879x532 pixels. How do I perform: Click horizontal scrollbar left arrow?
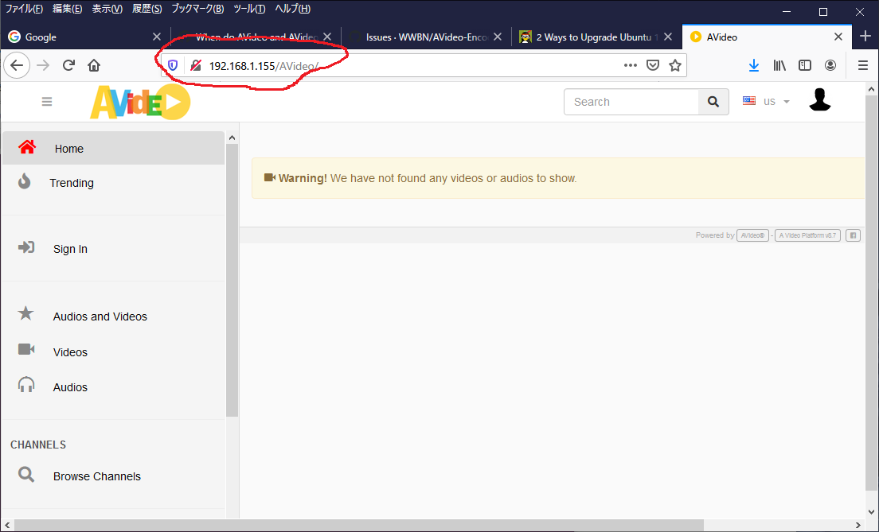(x=6, y=526)
